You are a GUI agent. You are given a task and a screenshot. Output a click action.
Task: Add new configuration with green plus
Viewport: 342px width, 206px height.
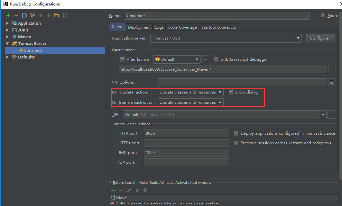pyautogui.click(x=8, y=15)
